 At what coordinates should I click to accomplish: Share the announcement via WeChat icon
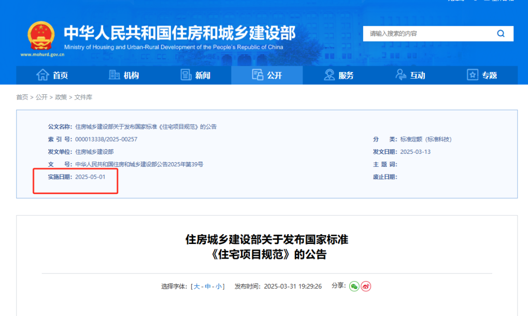354,286
